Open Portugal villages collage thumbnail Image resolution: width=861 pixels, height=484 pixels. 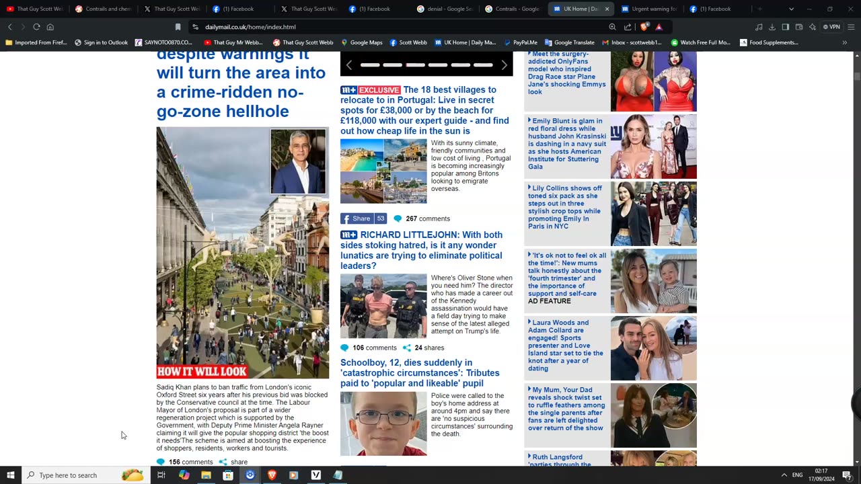[383, 171]
